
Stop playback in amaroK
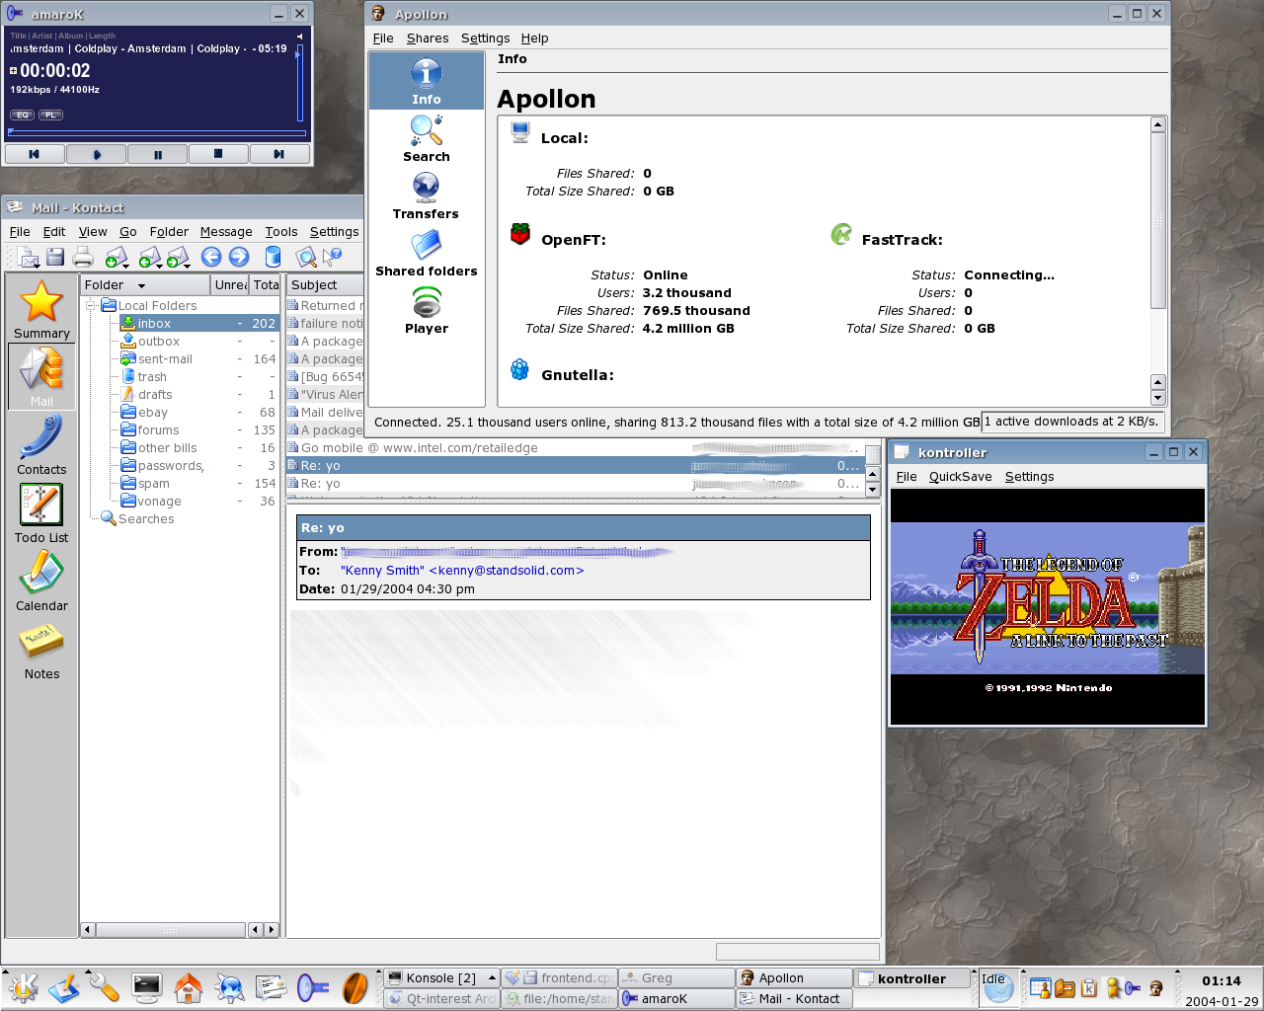[x=218, y=154]
